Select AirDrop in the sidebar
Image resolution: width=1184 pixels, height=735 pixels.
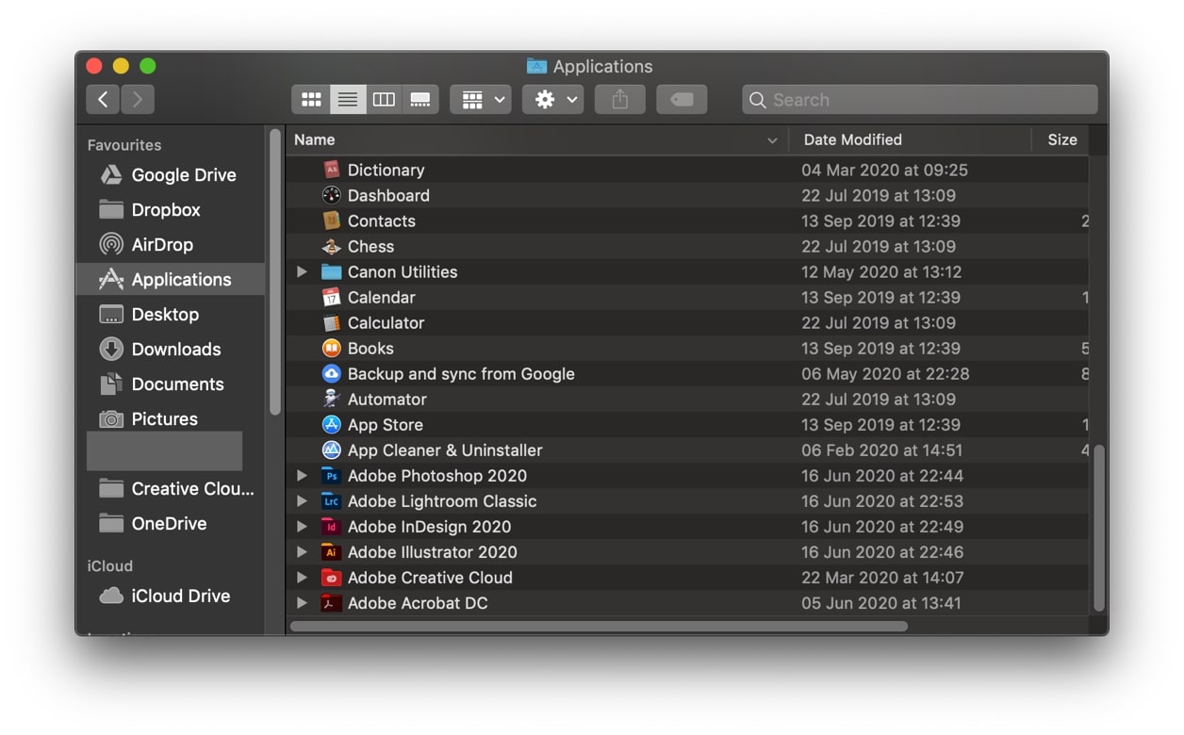172,244
